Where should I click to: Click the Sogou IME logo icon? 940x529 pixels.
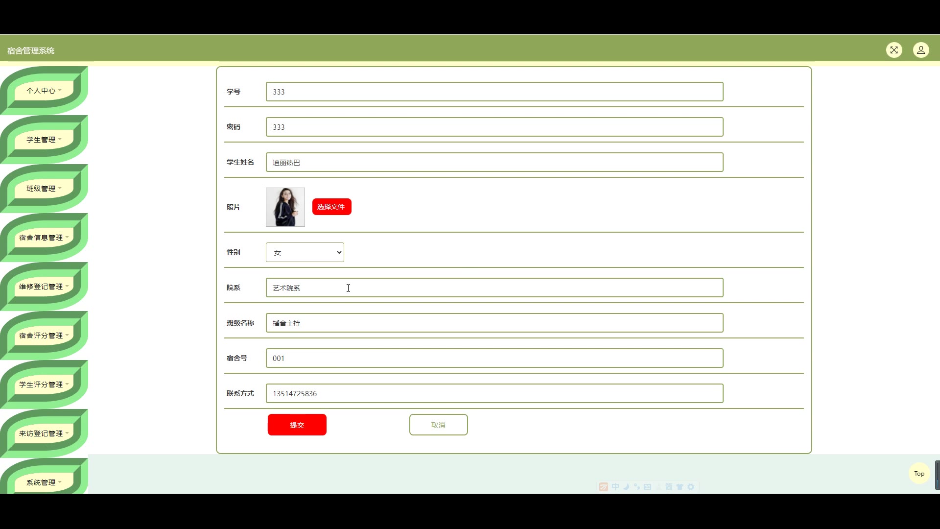point(604,487)
